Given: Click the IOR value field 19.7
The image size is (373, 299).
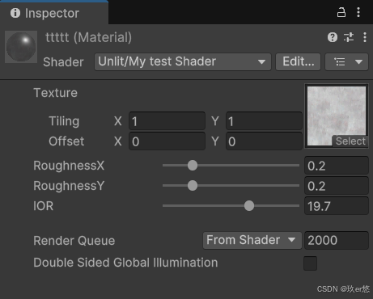Looking at the screenshot, I should point(337,206).
